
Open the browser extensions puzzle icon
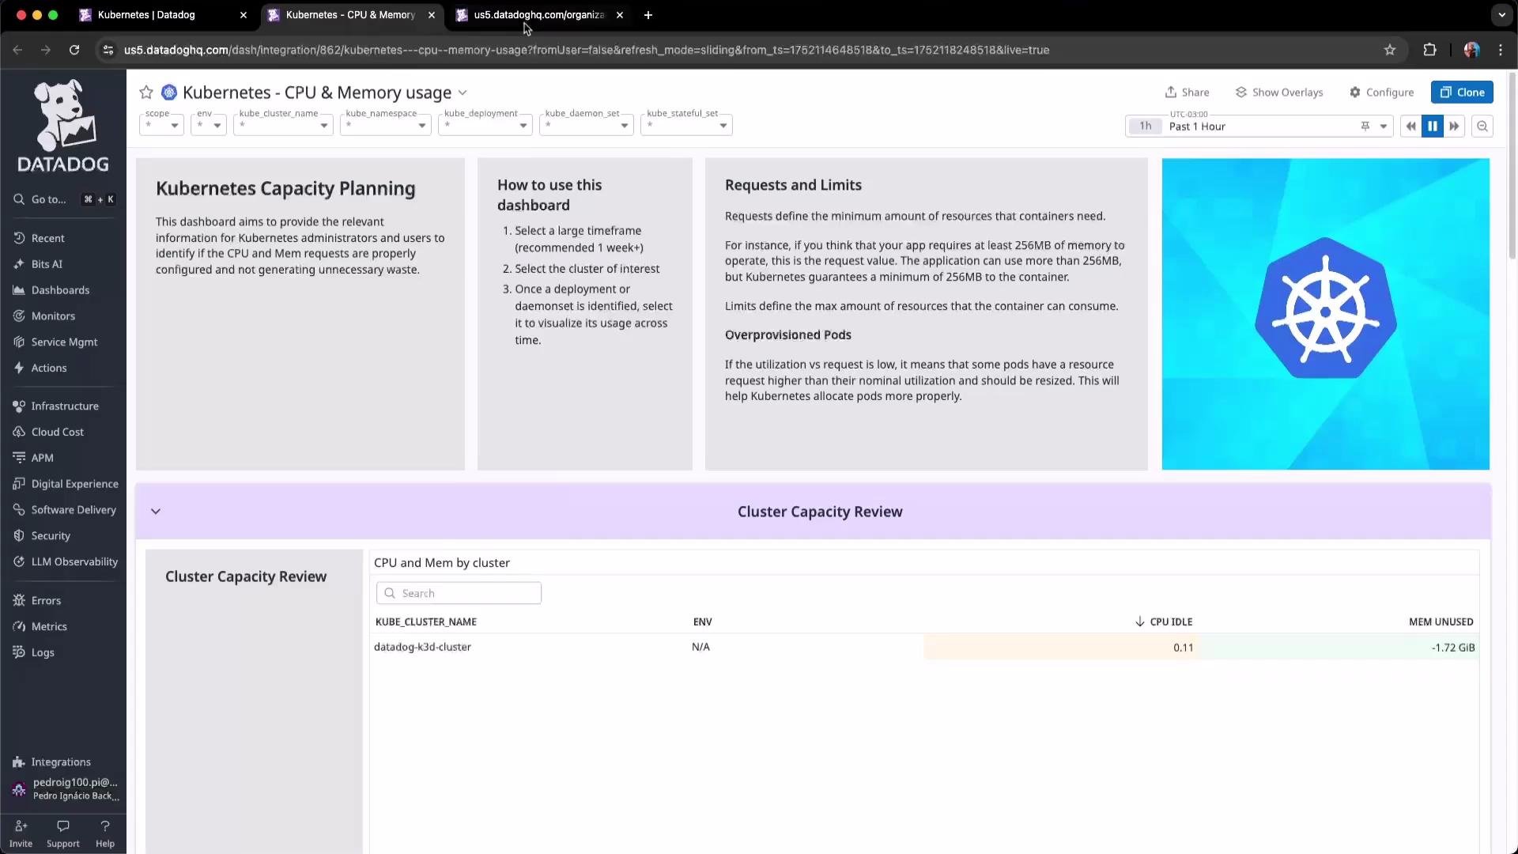(1429, 50)
